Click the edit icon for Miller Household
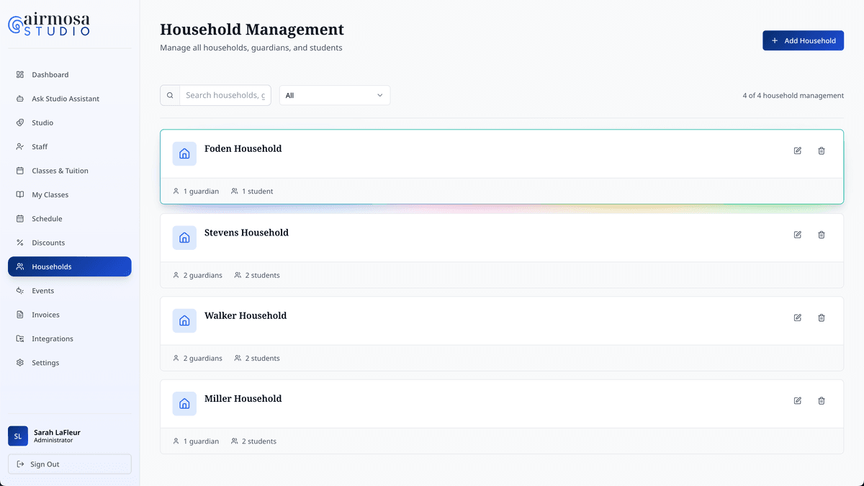Image resolution: width=864 pixels, height=486 pixels. click(x=797, y=400)
